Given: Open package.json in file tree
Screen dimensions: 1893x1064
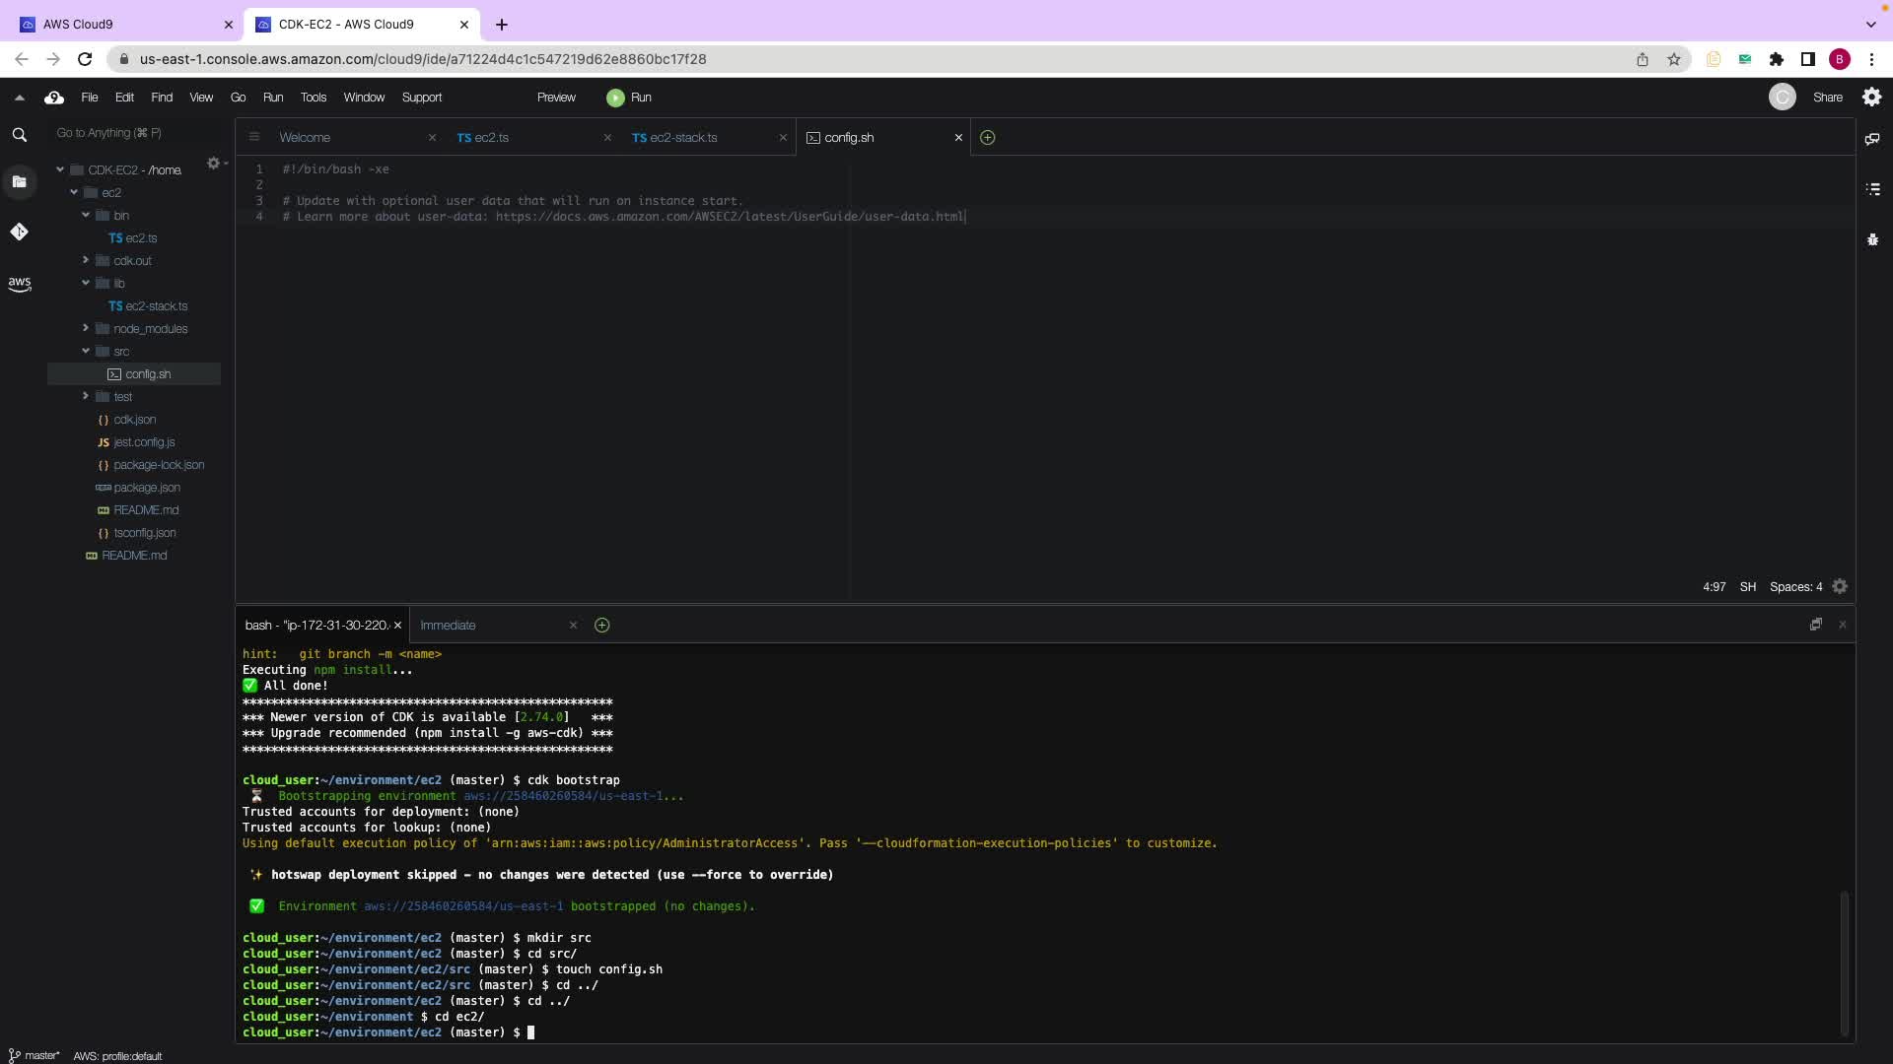Looking at the screenshot, I should pyautogui.click(x=146, y=488).
